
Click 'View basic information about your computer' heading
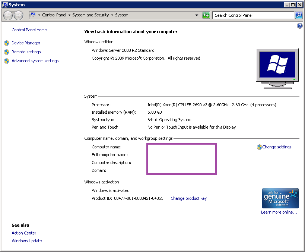tap(131, 32)
